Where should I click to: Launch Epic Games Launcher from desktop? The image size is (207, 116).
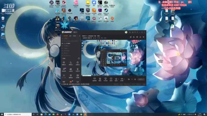coord(88,11)
